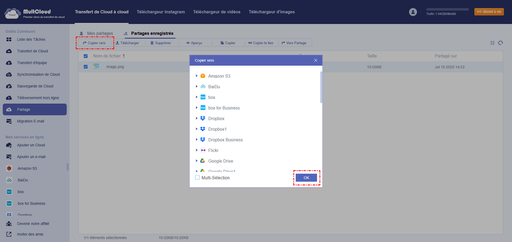Expand the box for Business tree node
512x242 pixels.
[x=197, y=108]
